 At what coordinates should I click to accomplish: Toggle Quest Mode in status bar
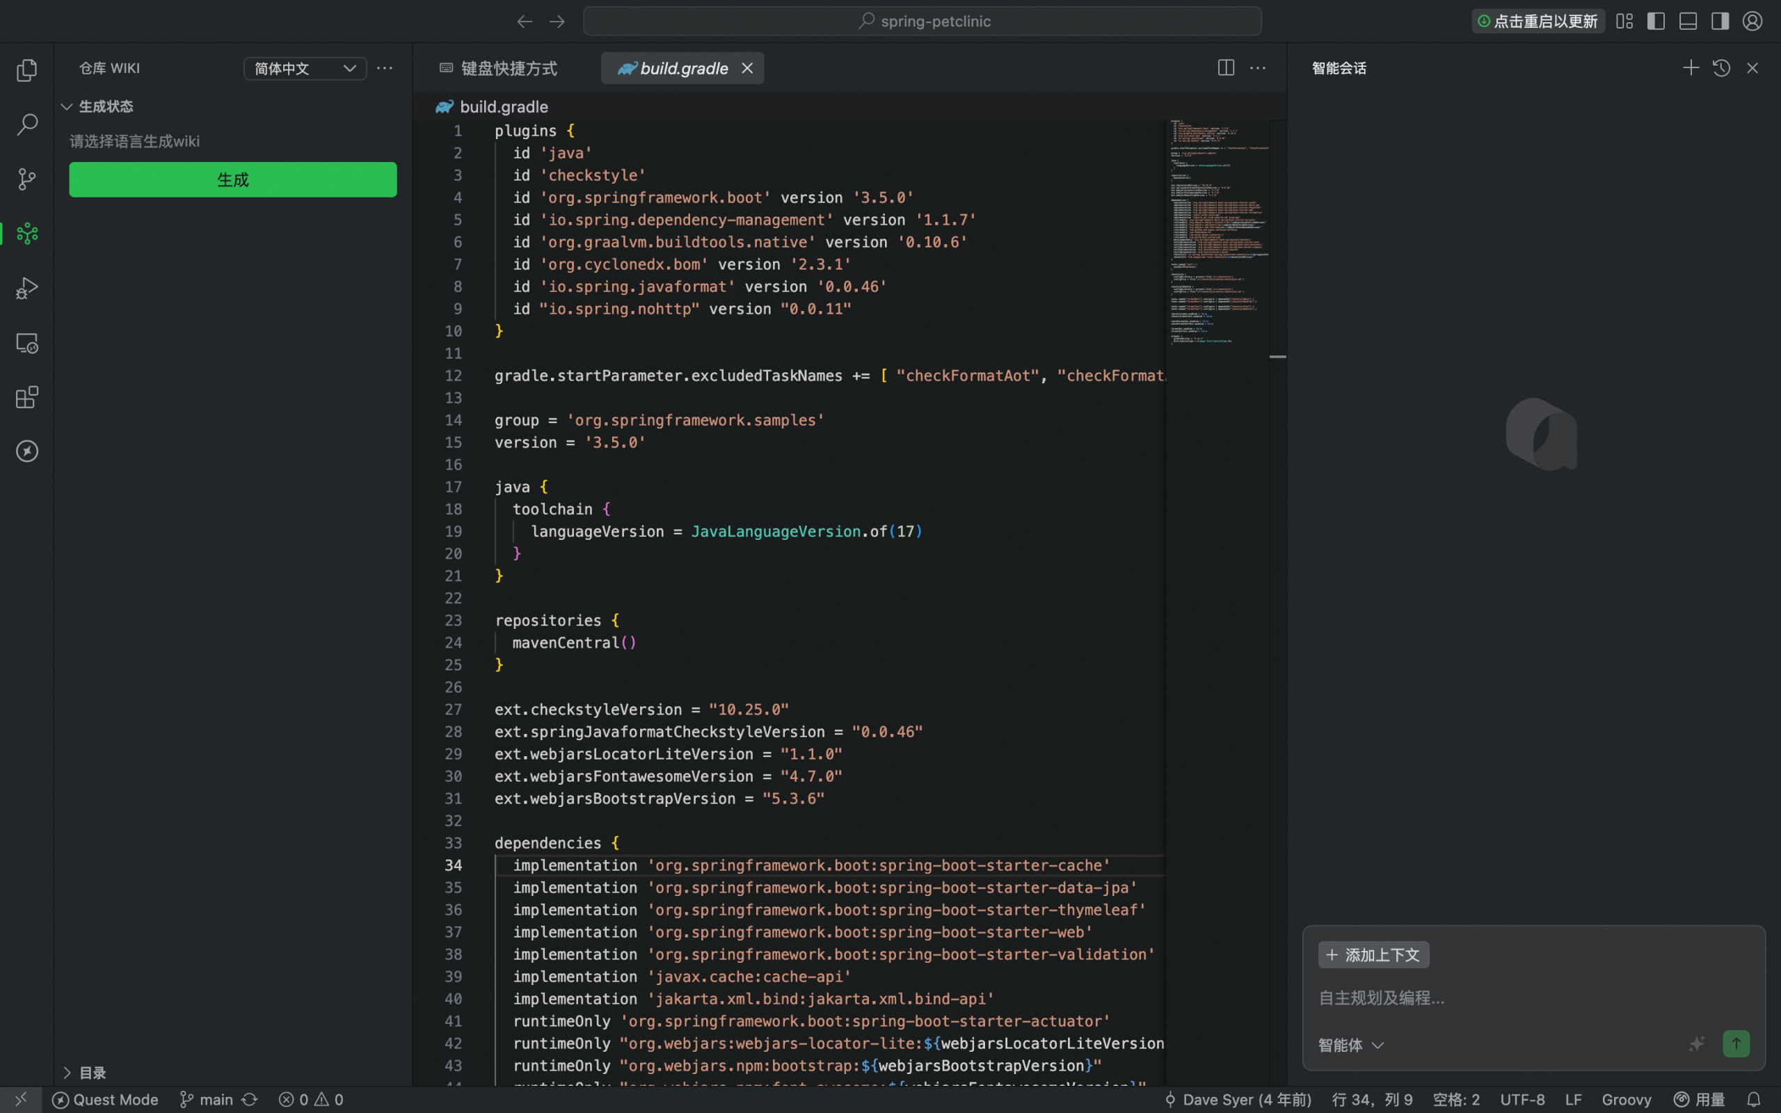[x=105, y=1100]
